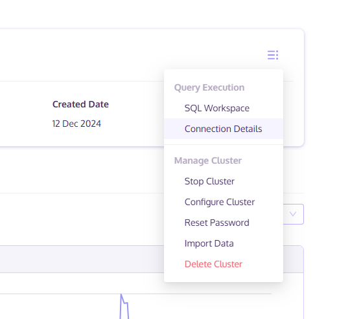The width and height of the screenshot is (337, 319).
Task: Click the Created Date label
Action: [80, 104]
